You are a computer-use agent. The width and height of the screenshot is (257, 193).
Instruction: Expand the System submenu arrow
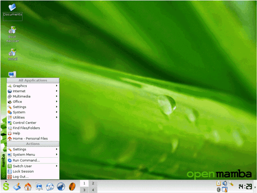tap(57, 112)
